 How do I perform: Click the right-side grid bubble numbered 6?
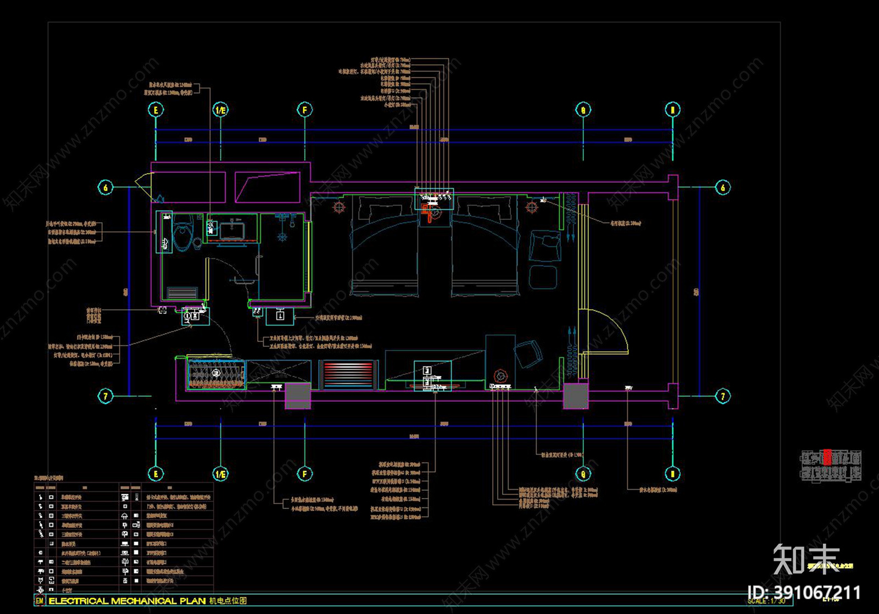coord(723,187)
